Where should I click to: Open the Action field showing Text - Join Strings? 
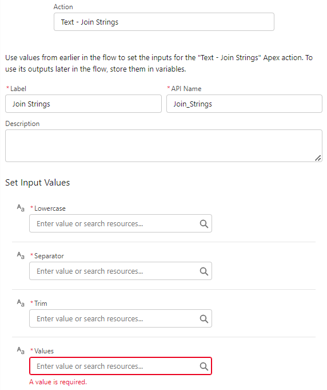164,22
